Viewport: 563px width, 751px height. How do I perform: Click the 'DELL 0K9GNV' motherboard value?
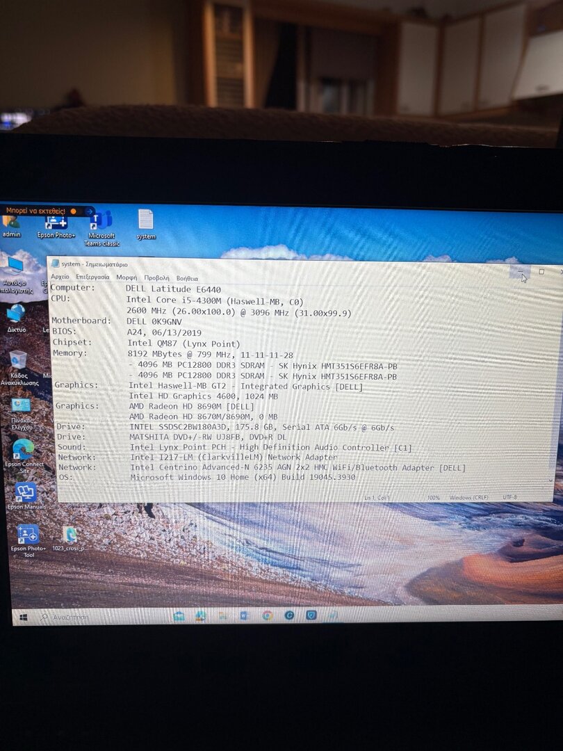154,321
